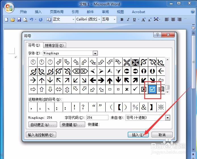Apply bold formatting

point(122,20)
